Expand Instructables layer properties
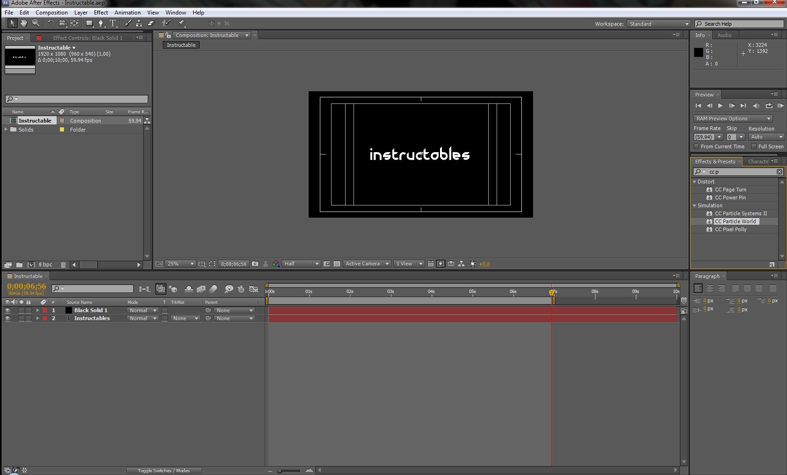The height and width of the screenshot is (475, 787). (37, 318)
